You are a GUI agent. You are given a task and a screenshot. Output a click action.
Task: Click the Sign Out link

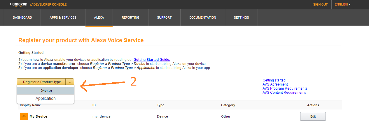[x=320, y=4]
